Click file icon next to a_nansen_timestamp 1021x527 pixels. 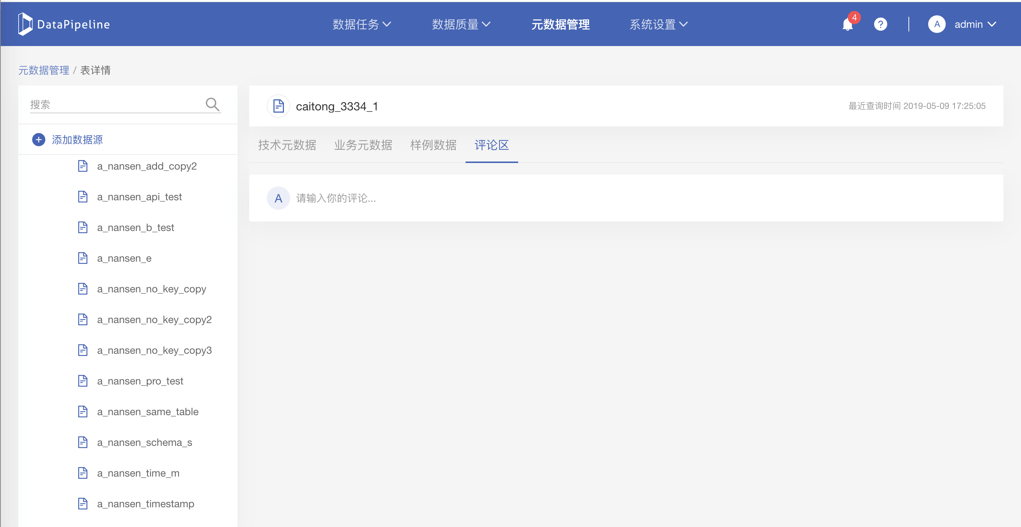coord(83,504)
